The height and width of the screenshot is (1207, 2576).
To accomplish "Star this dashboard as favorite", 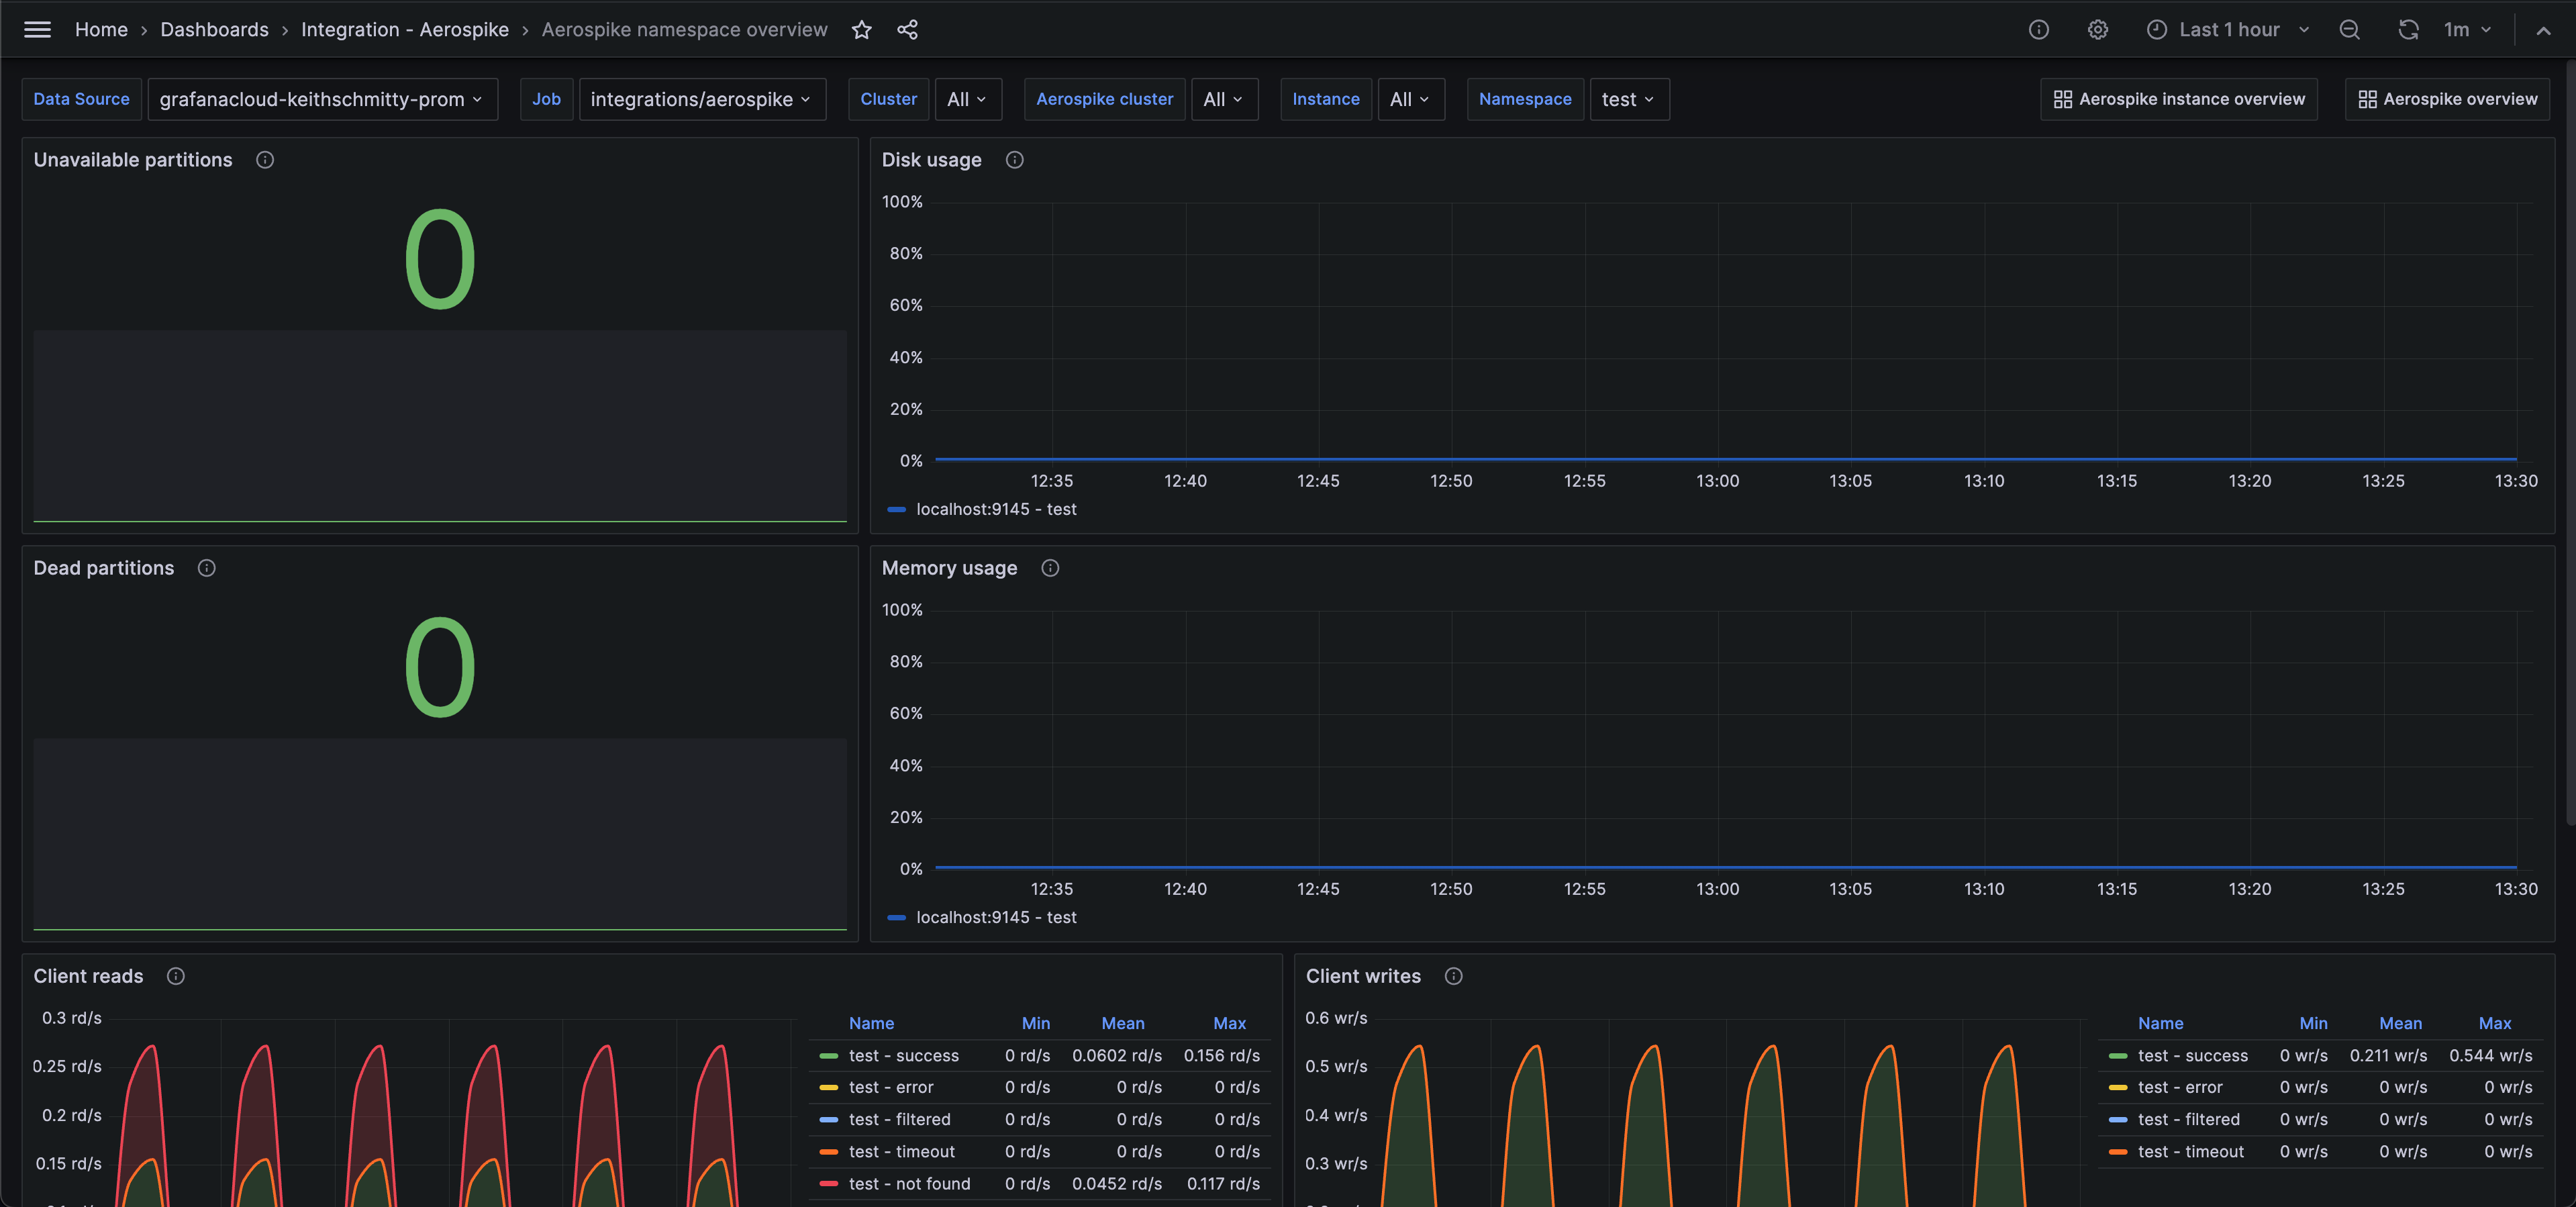I will [x=861, y=30].
